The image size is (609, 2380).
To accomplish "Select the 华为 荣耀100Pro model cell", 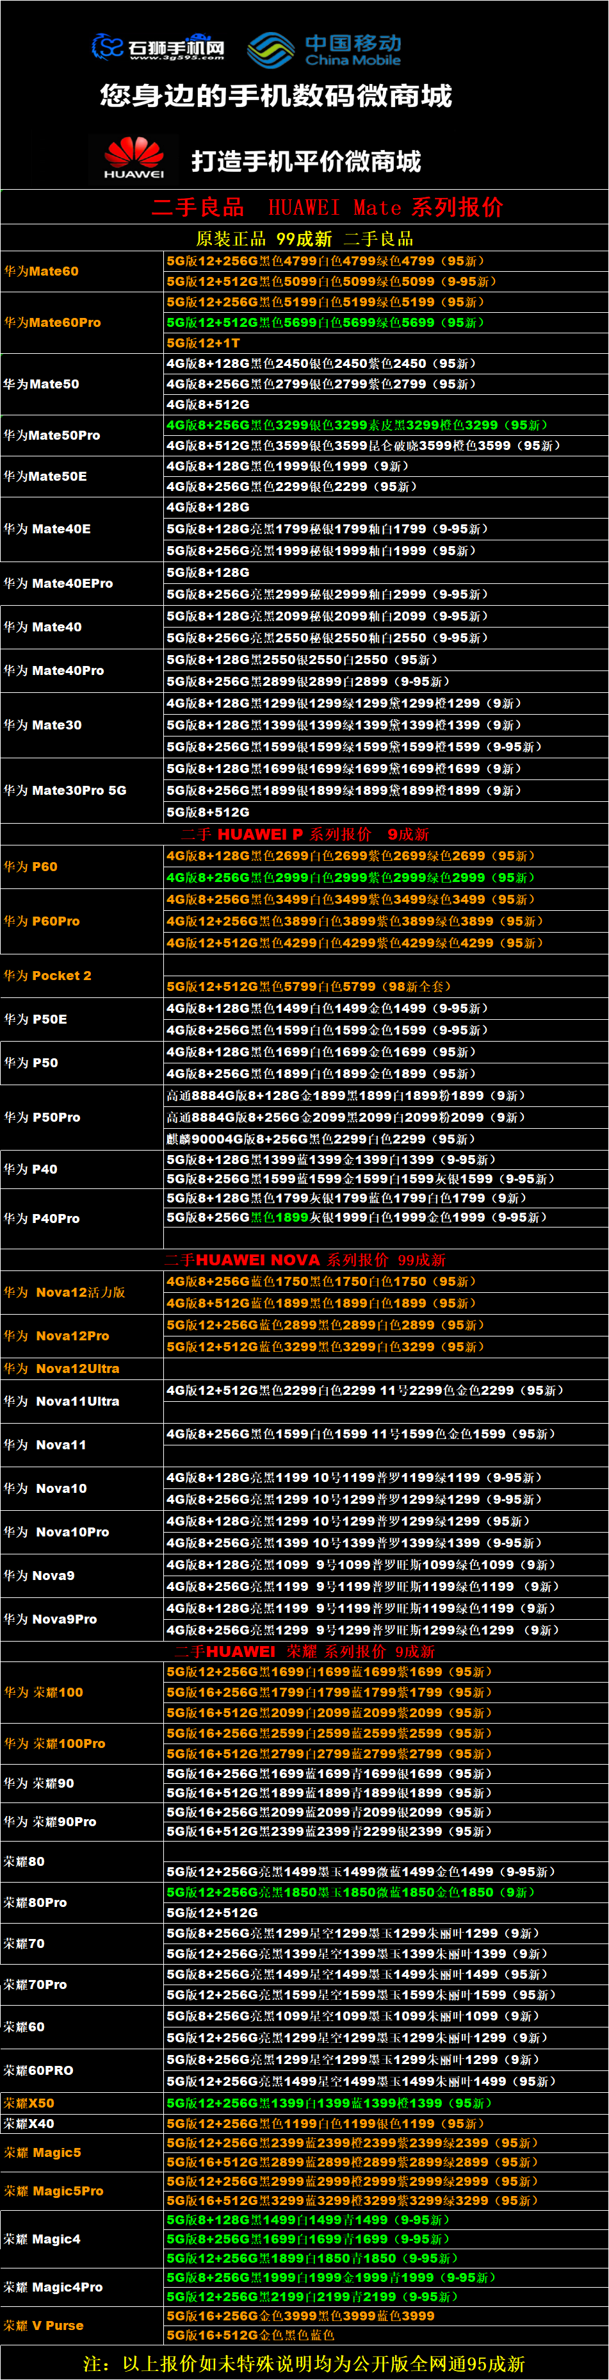I will (x=82, y=1743).
